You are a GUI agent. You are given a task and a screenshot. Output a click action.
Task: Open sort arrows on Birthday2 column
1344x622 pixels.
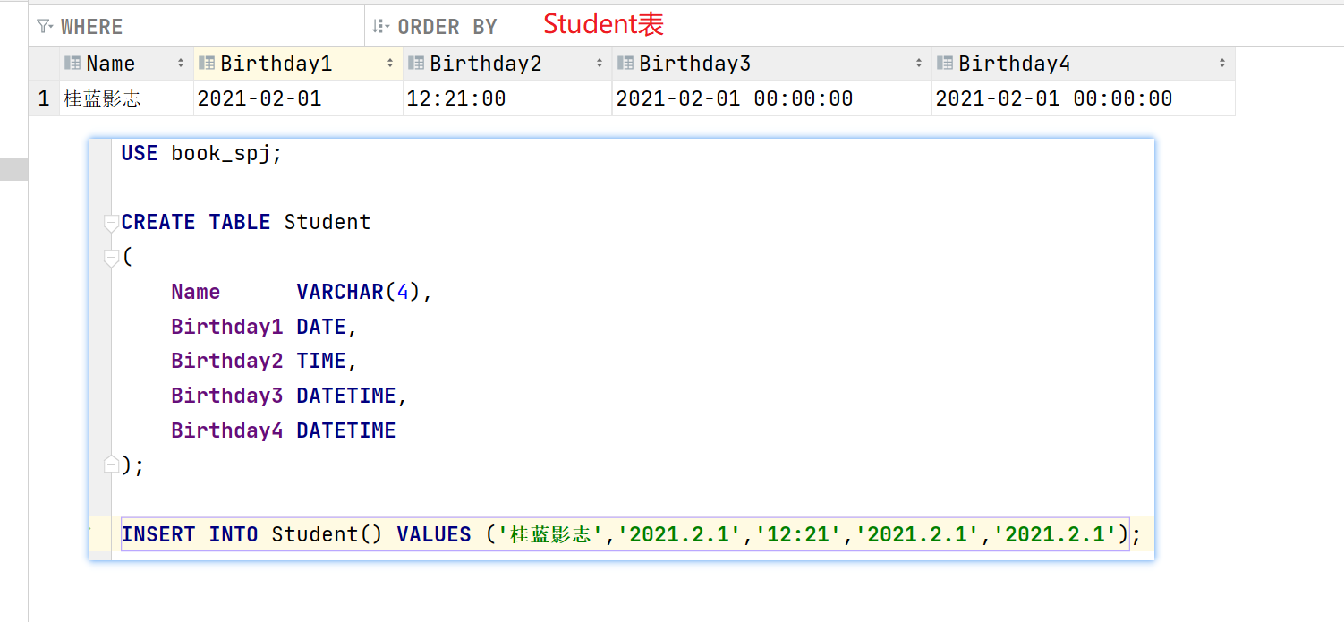tap(600, 64)
